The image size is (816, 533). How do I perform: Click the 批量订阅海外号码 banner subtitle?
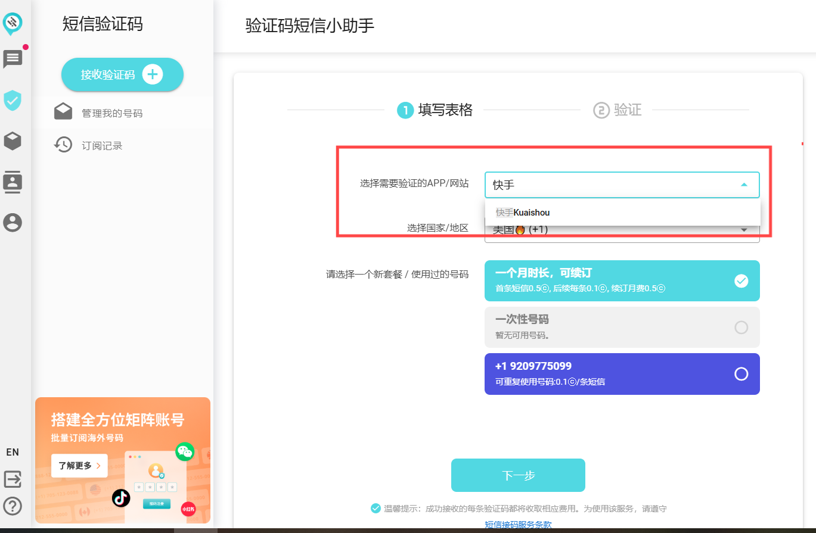[x=87, y=438]
